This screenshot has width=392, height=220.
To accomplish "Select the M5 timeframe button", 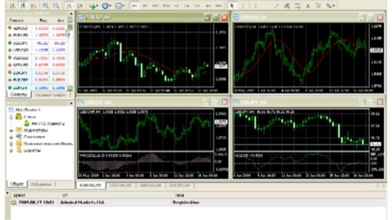I will (x=145, y=5).
